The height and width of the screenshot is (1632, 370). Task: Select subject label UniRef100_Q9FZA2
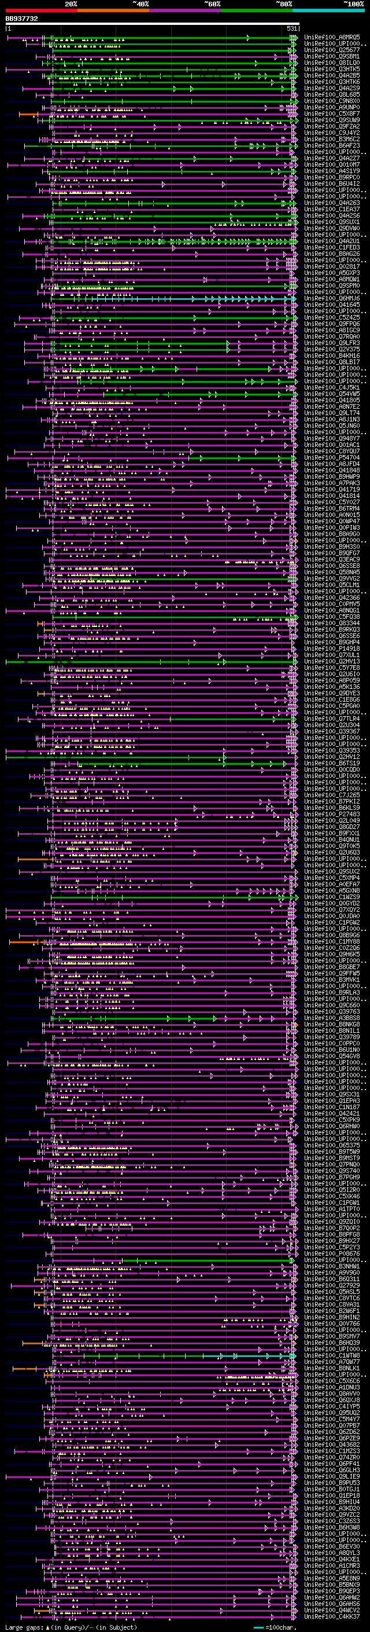tap(332, 126)
